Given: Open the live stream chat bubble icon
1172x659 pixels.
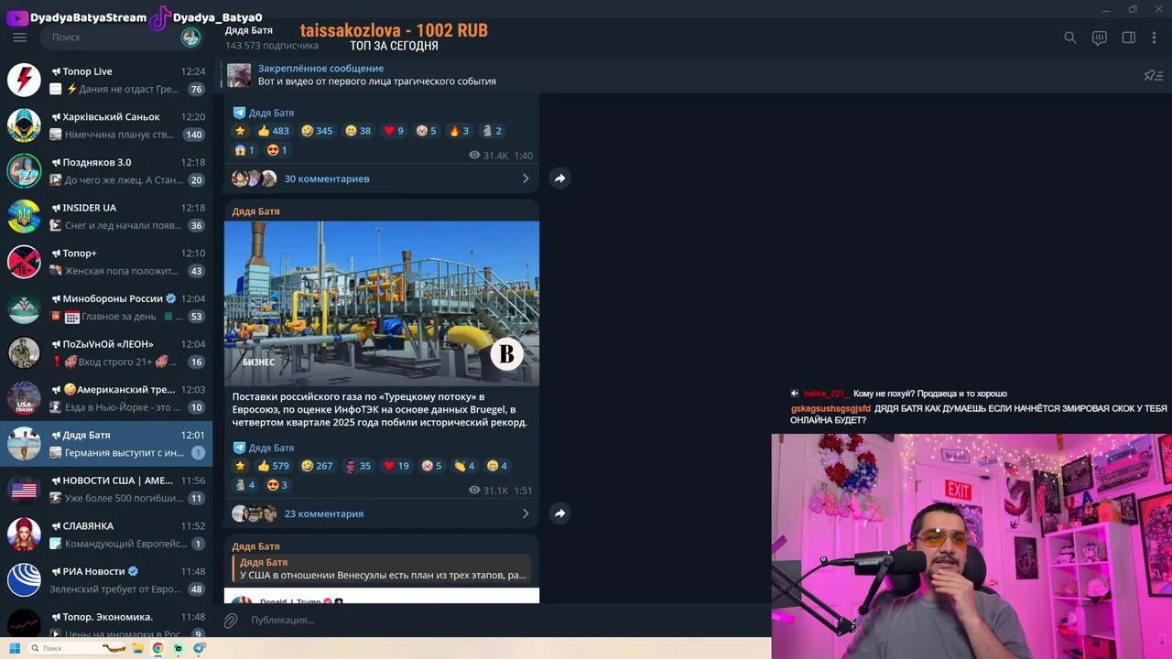Looking at the screenshot, I should [1100, 38].
